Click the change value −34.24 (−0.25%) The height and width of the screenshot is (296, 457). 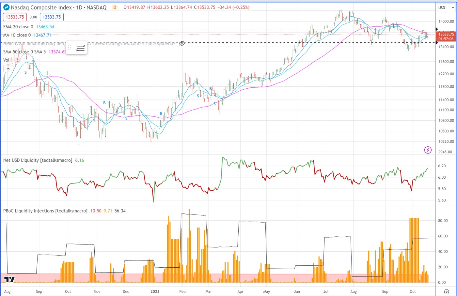(x=233, y=7)
